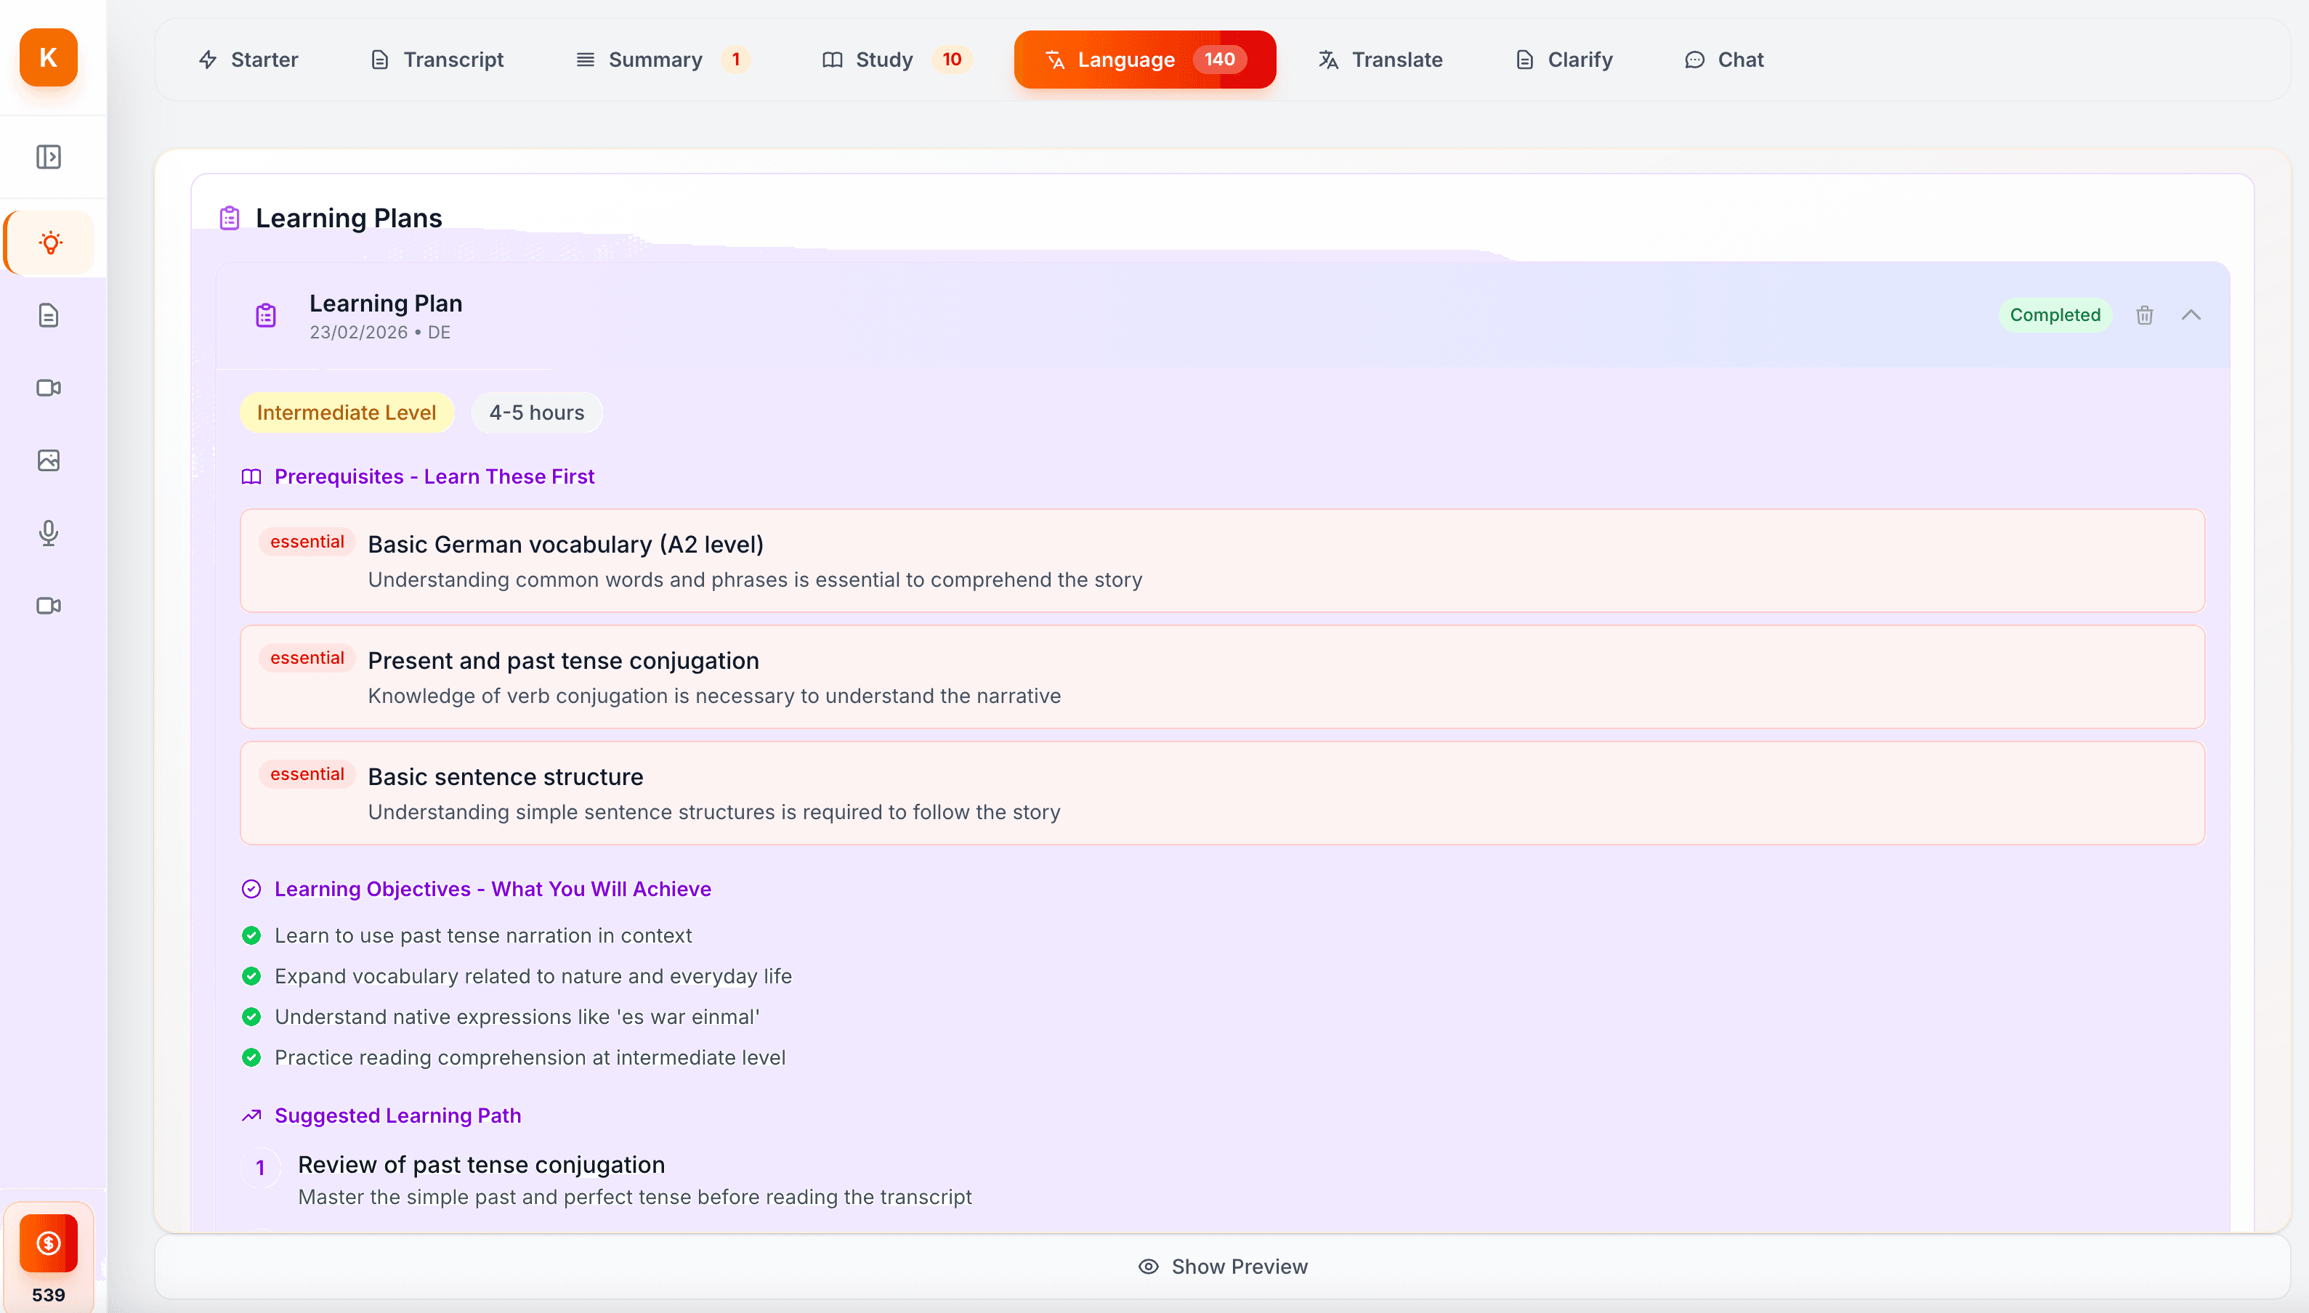This screenshot has height=1313, width=2309.
Task: Toggle the checkmark beside 'Practice reading comprehension'
Action: pos(251,1057)
